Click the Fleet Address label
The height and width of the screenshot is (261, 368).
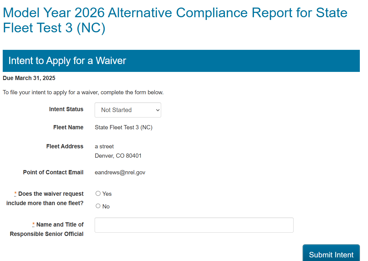tap(65, 146)
